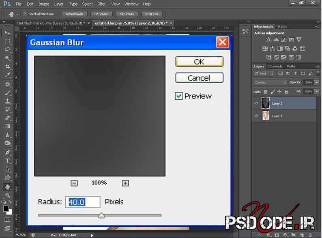Switch to the Styles tab
The height and width of the screenshot is (238, 322).
pyautogui.click(x=282, y=27)
